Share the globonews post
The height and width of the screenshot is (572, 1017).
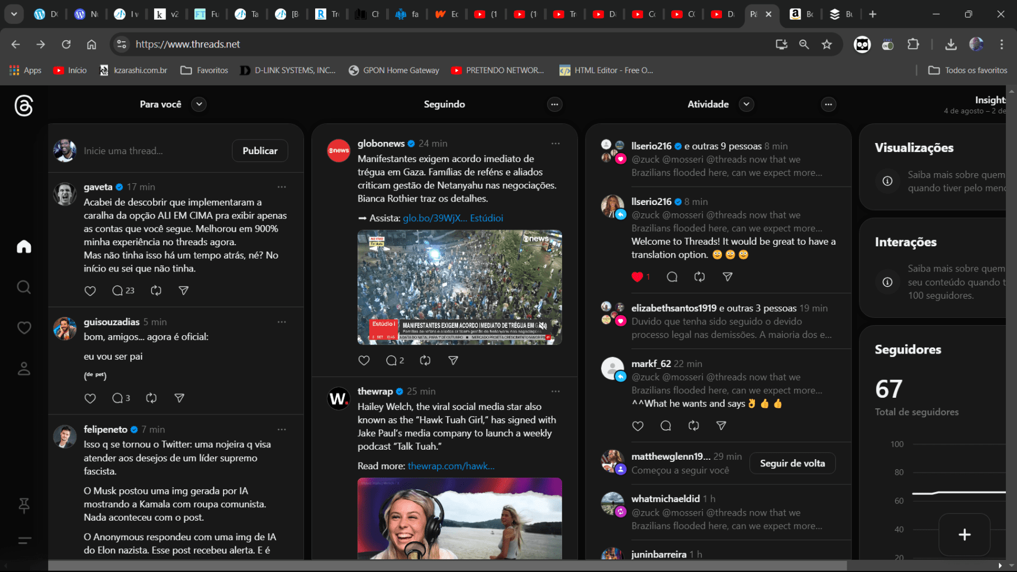point(453,360)
